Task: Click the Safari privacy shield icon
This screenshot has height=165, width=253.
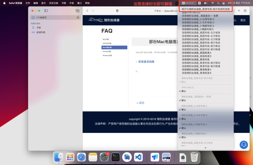Action: pos(117,11)
